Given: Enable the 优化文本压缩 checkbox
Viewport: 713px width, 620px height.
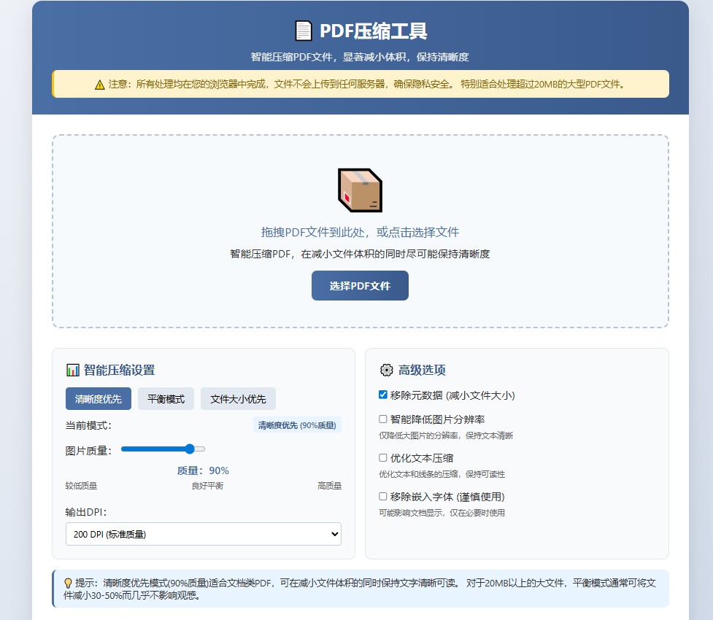Looking at the screenshot, I should point(383,458).
